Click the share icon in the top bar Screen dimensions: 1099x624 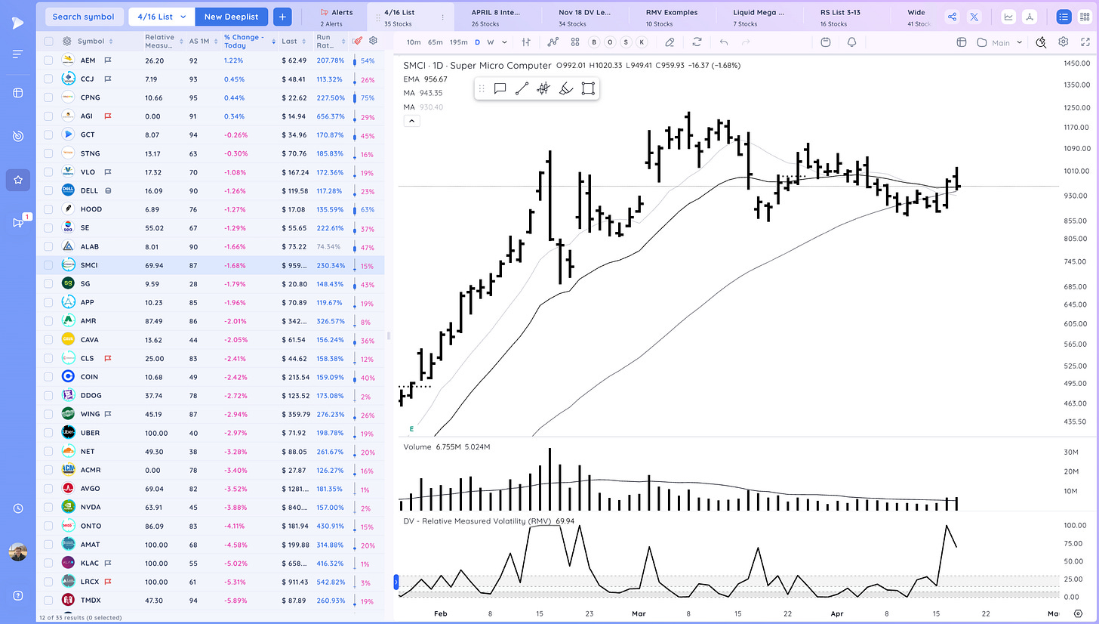952,17
